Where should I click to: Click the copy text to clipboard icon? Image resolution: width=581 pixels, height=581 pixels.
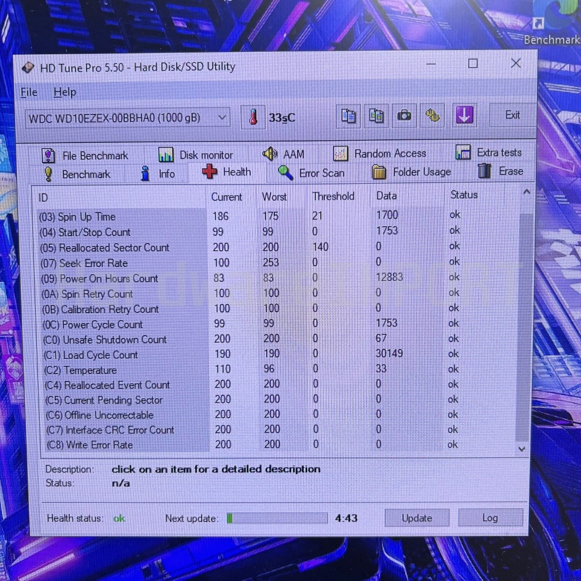pos(349,116)
